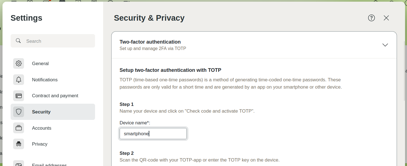
Task: Go to the Privacy settings label
Action: pos(40,144)
